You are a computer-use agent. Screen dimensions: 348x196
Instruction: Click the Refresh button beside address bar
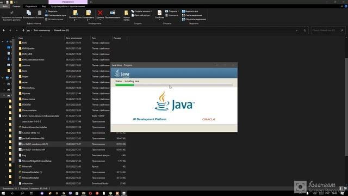(304, 30)
